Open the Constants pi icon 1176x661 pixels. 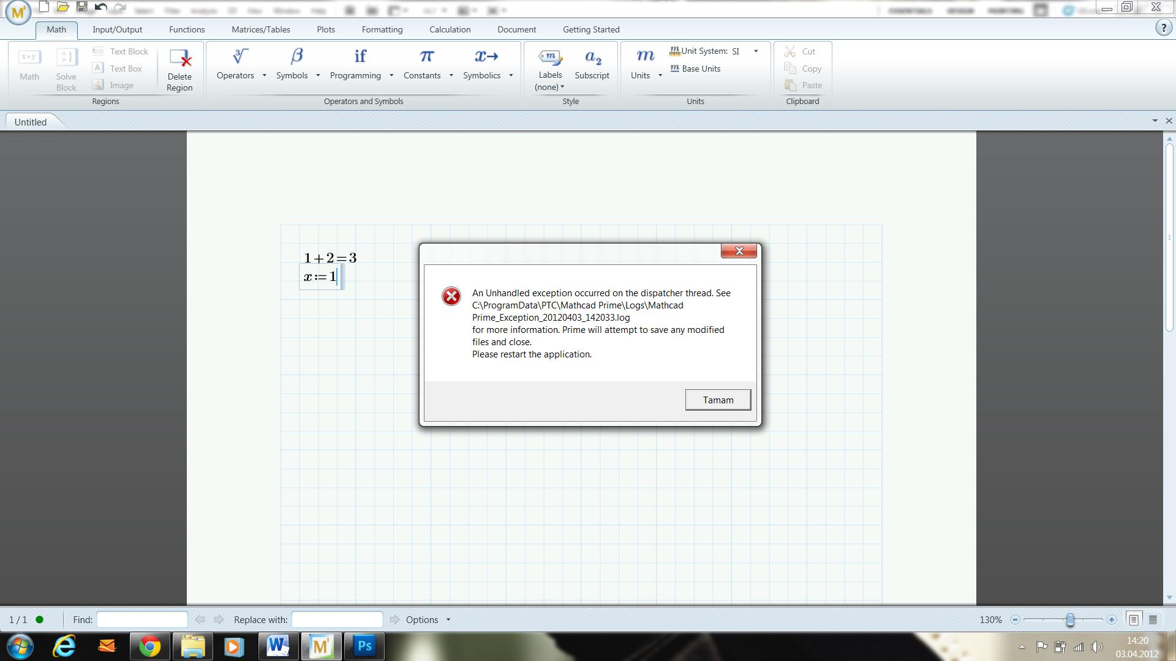pyautogui.click(x=426, y=56)
